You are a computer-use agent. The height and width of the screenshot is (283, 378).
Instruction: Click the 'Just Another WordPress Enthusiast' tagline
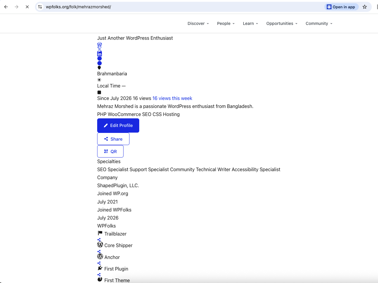coord(135,38)
